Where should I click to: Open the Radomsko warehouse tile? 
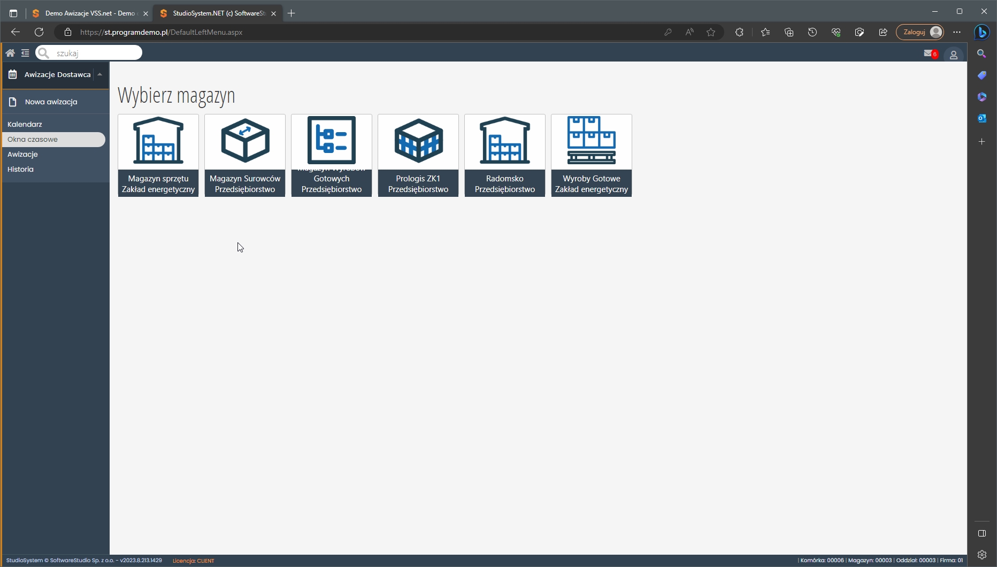coord(505,155)
